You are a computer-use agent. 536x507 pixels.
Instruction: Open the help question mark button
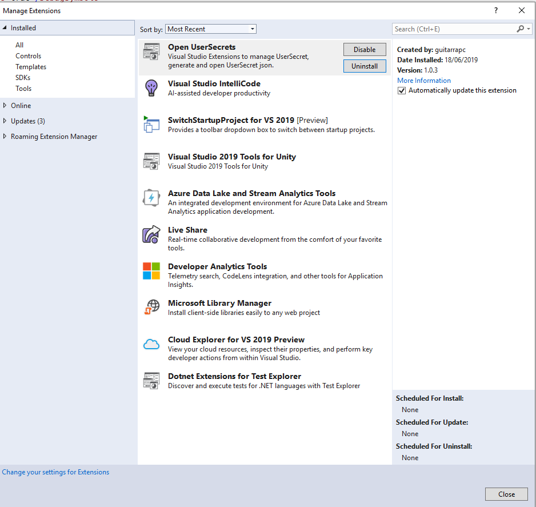pos(496,11)
